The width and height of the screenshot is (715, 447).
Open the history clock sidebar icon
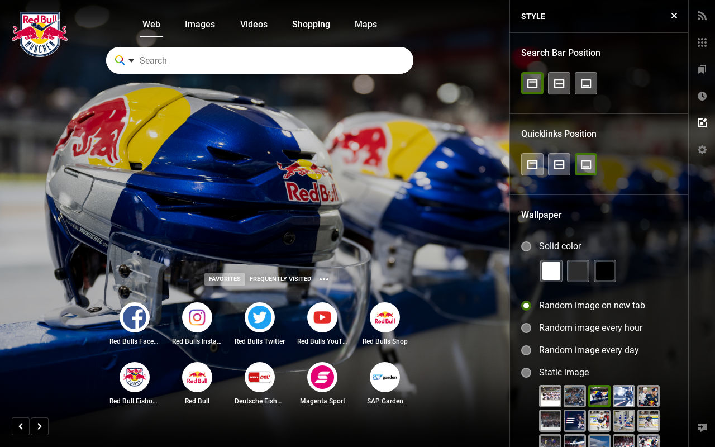coord(702,96)
